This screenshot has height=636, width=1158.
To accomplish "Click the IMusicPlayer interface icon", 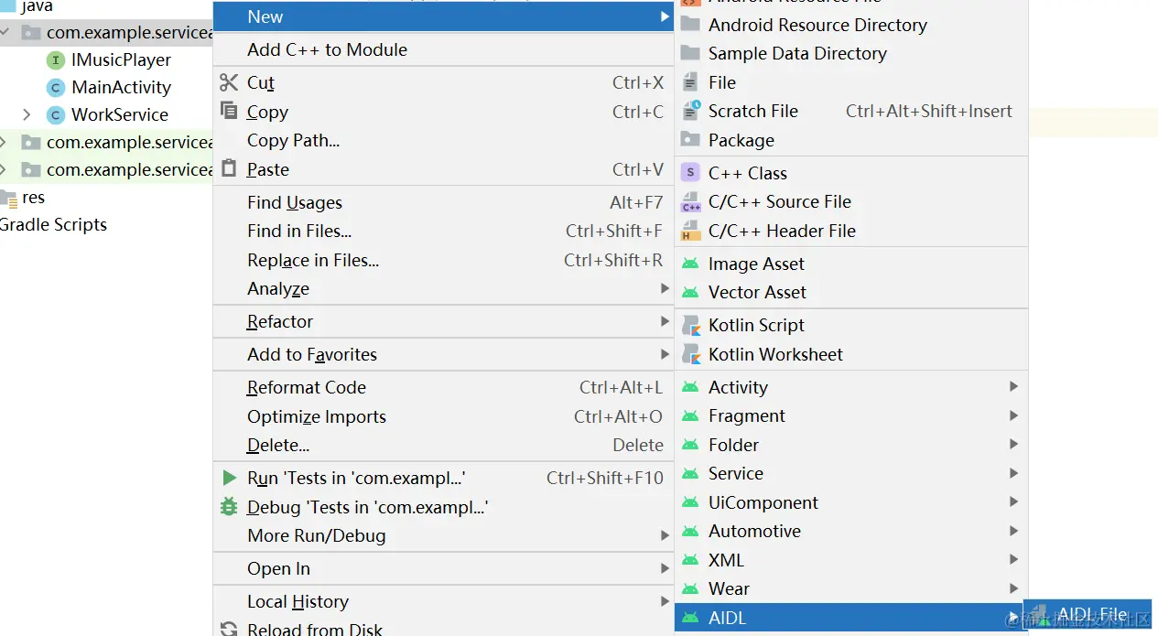I will pyautogui.click(x=56, y=59).
